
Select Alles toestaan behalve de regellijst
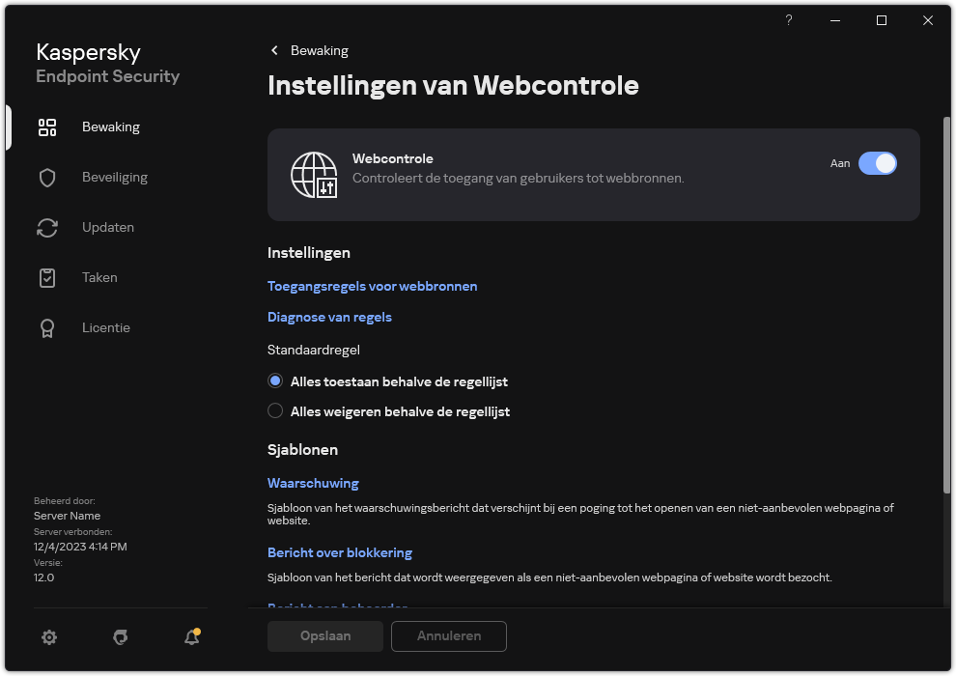click(275, 380)
